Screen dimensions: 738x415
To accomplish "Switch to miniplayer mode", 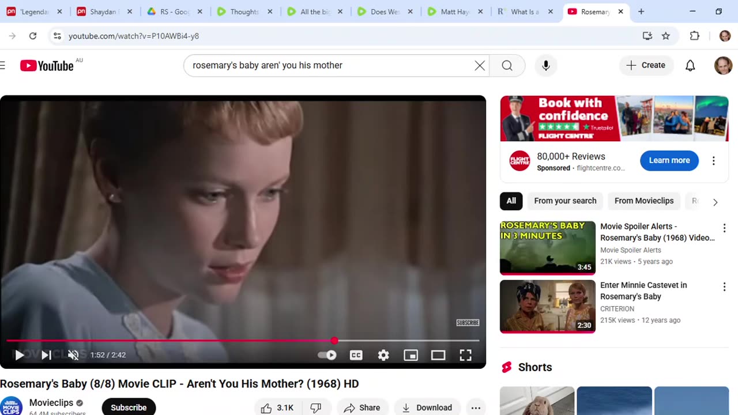I will point(411,355).
